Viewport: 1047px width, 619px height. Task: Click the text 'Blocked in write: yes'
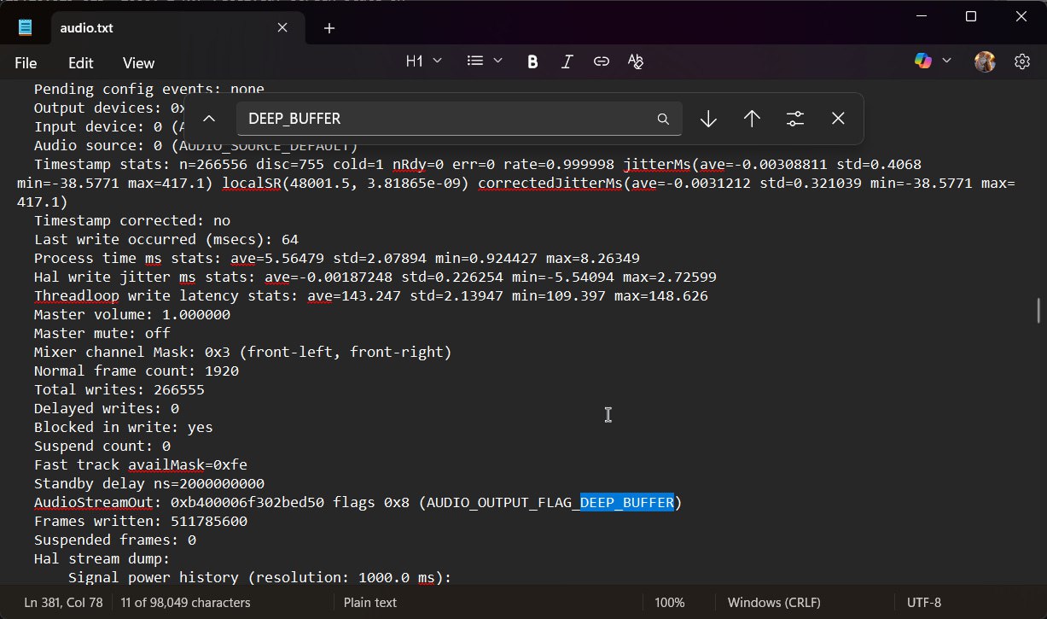pyautogui.click(x=124, y=427)
